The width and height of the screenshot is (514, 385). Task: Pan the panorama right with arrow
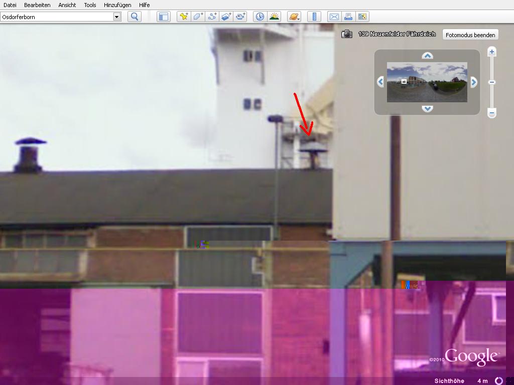coord(473,82)
